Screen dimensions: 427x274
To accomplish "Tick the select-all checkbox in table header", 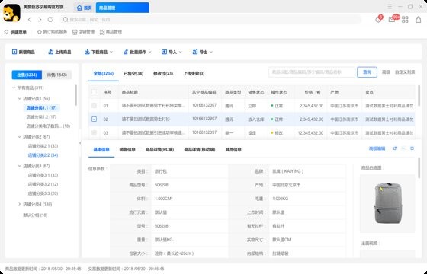I will click(95, 91).
